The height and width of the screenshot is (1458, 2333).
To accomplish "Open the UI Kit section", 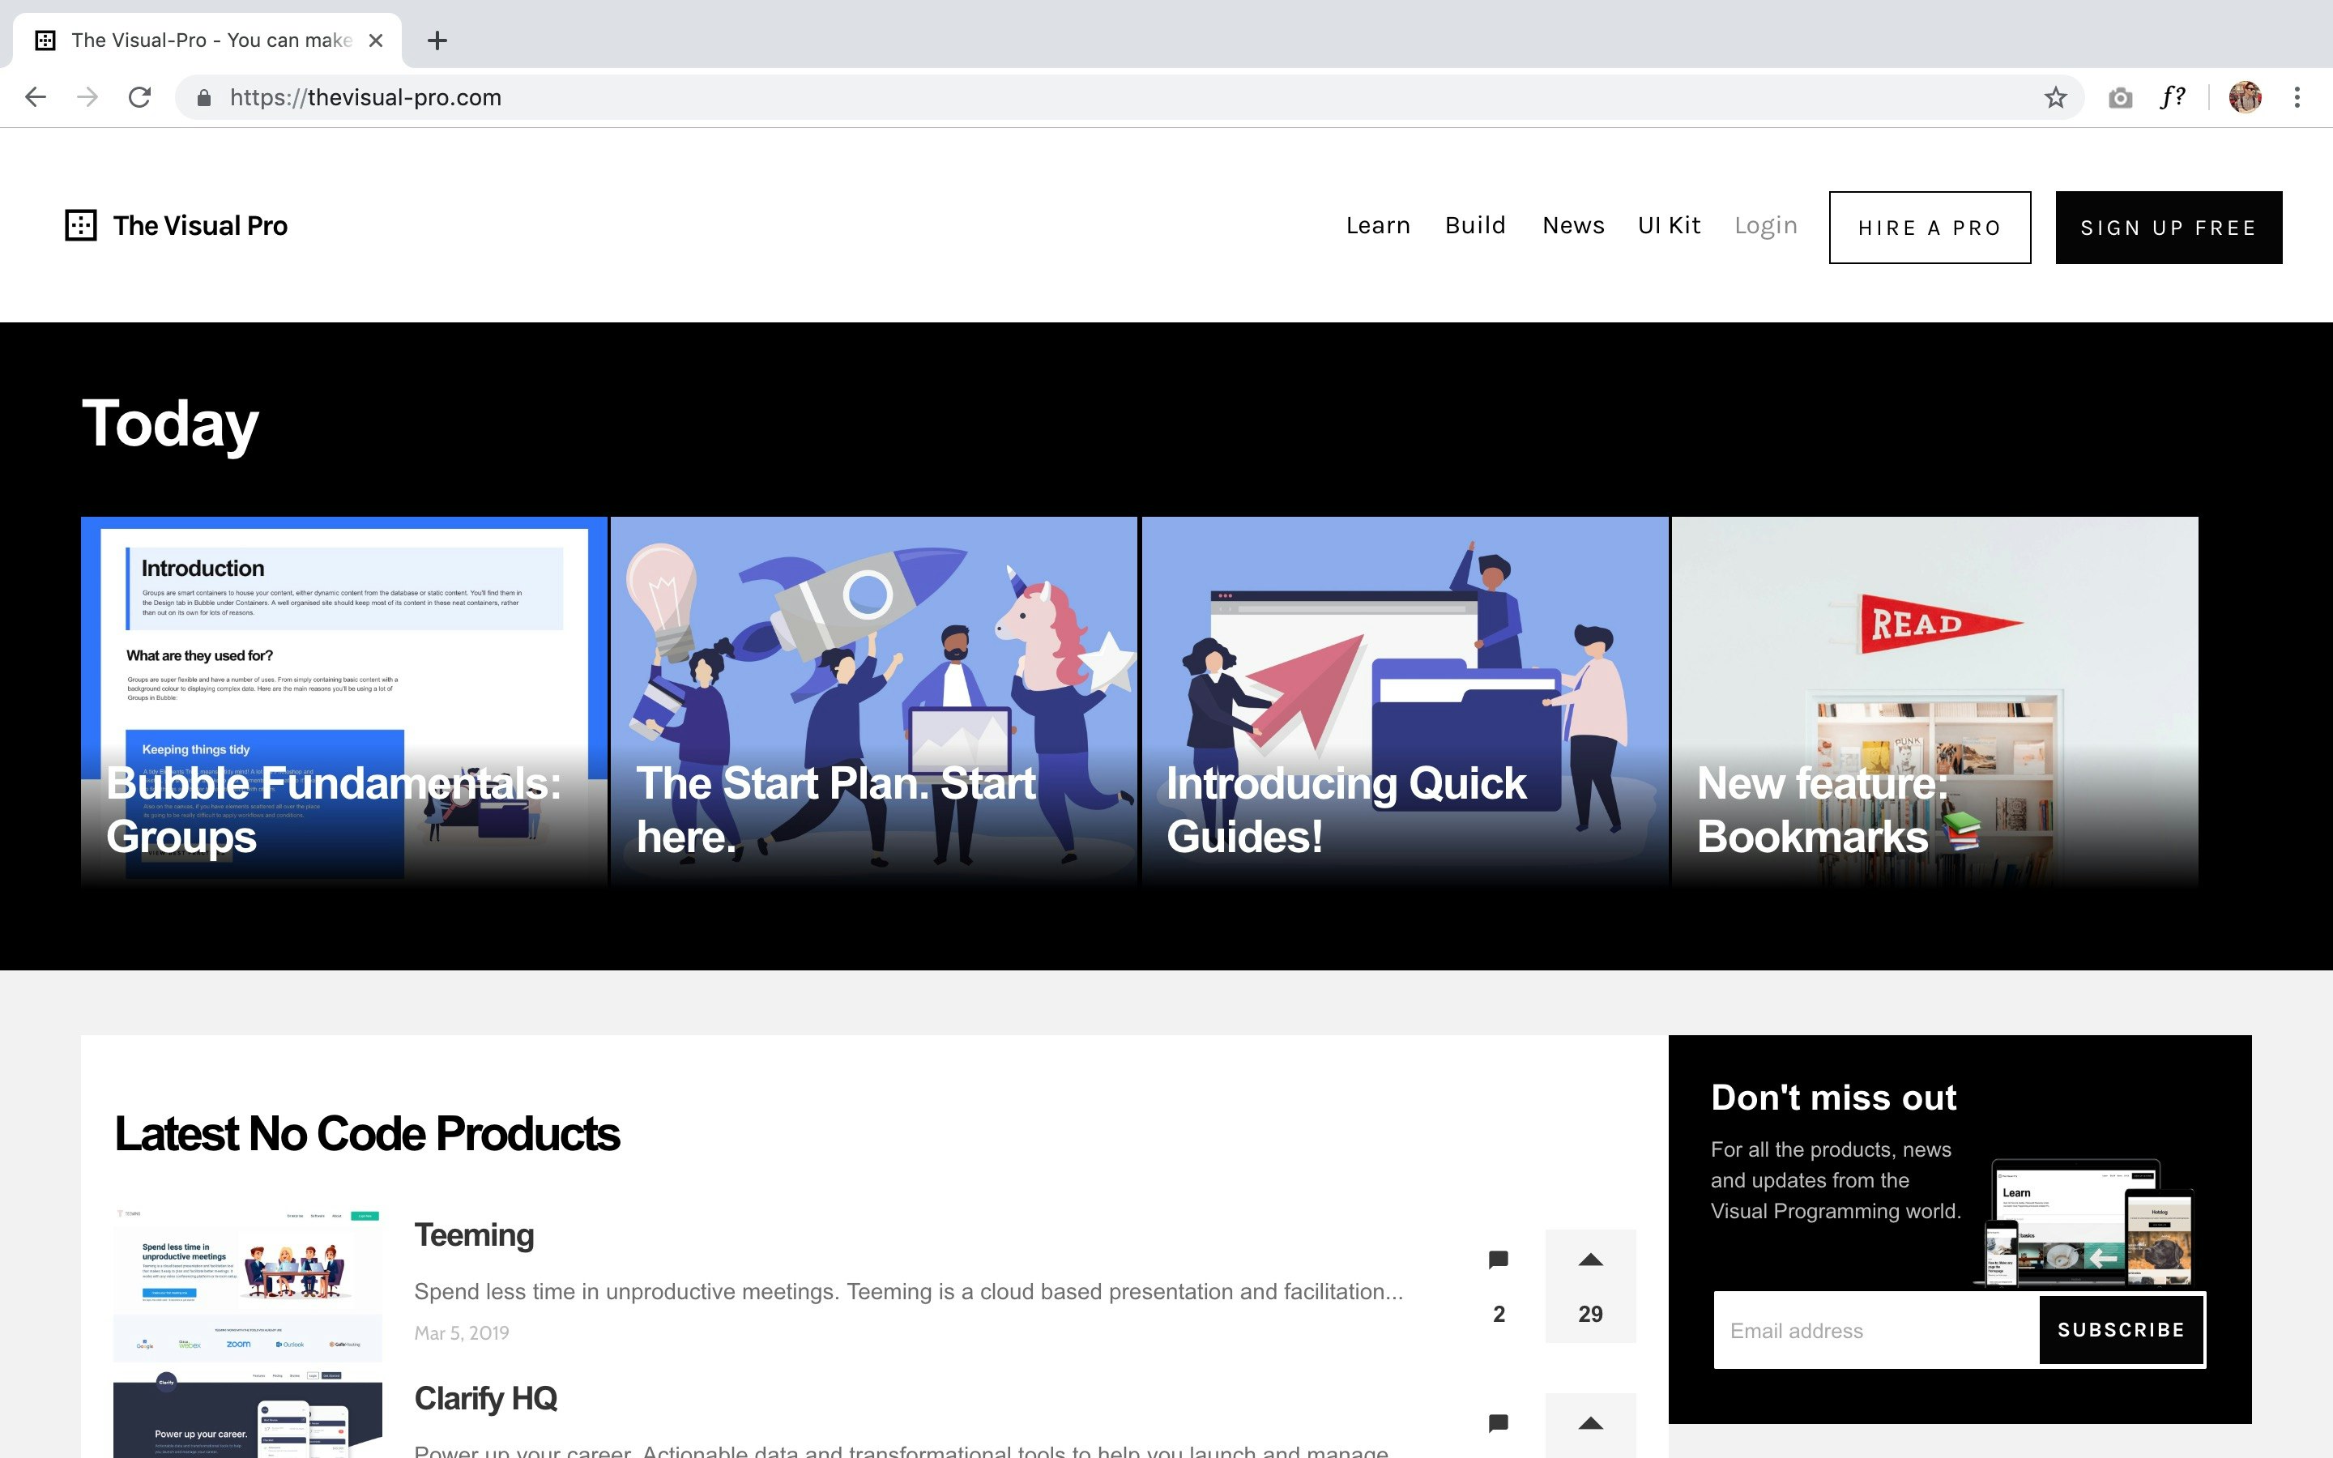I will point(1668,226).
